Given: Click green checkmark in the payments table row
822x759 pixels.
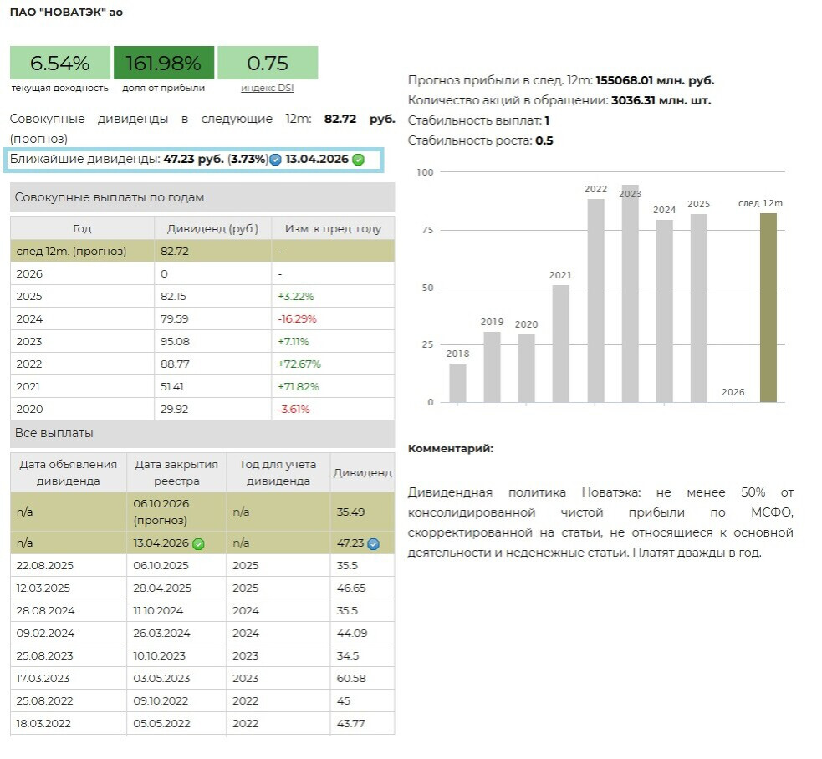Looking at the screenshot, I should pos(198,543).
